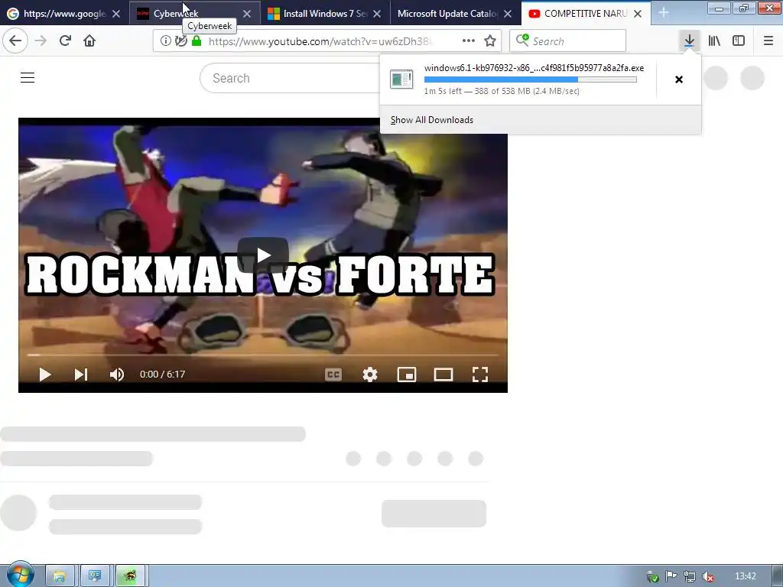Skip to next video
This screenshot has height=587, width=783.
pyautogui.click(x=81, y=375)
